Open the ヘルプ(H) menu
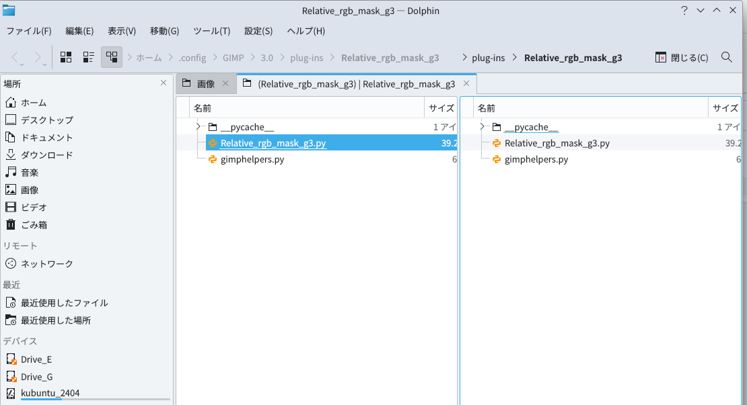Screen dimensions: 747x405 click(306, 31)
